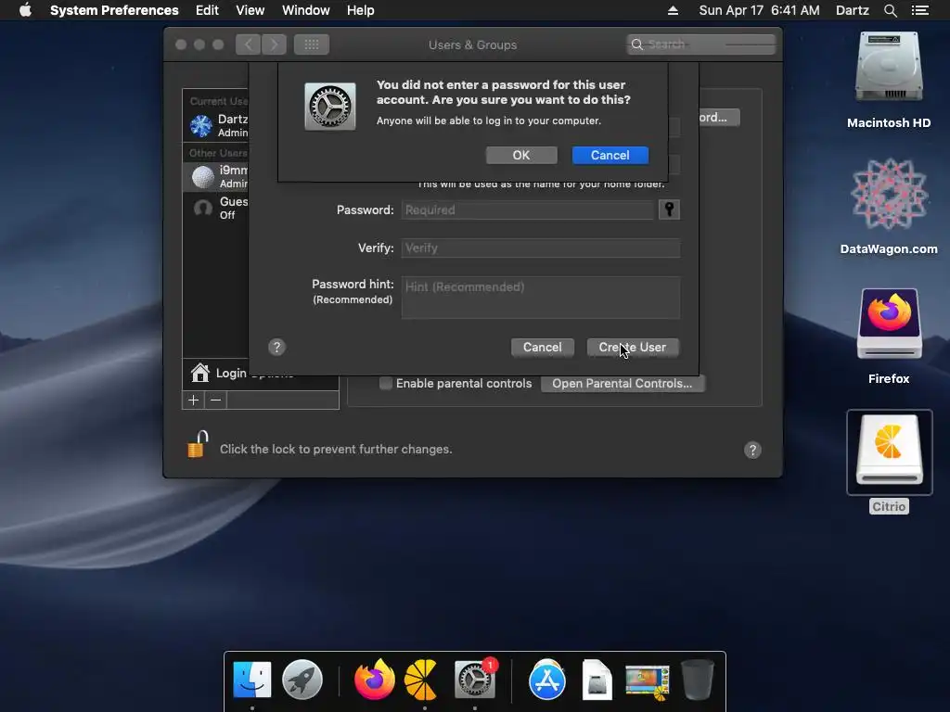The image size is (950, 712).
Task: Click the eject icon in menu bar
Action: [673, 10]
